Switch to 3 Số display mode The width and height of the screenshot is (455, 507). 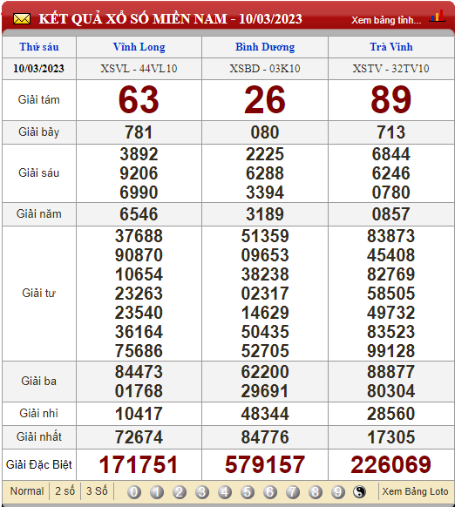pyautogui.click(x=97, y=491)
